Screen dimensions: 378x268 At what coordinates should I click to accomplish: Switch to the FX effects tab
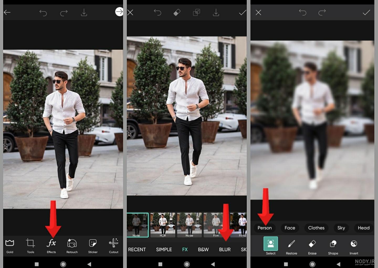pyautogui.click(x=185, y=250)
